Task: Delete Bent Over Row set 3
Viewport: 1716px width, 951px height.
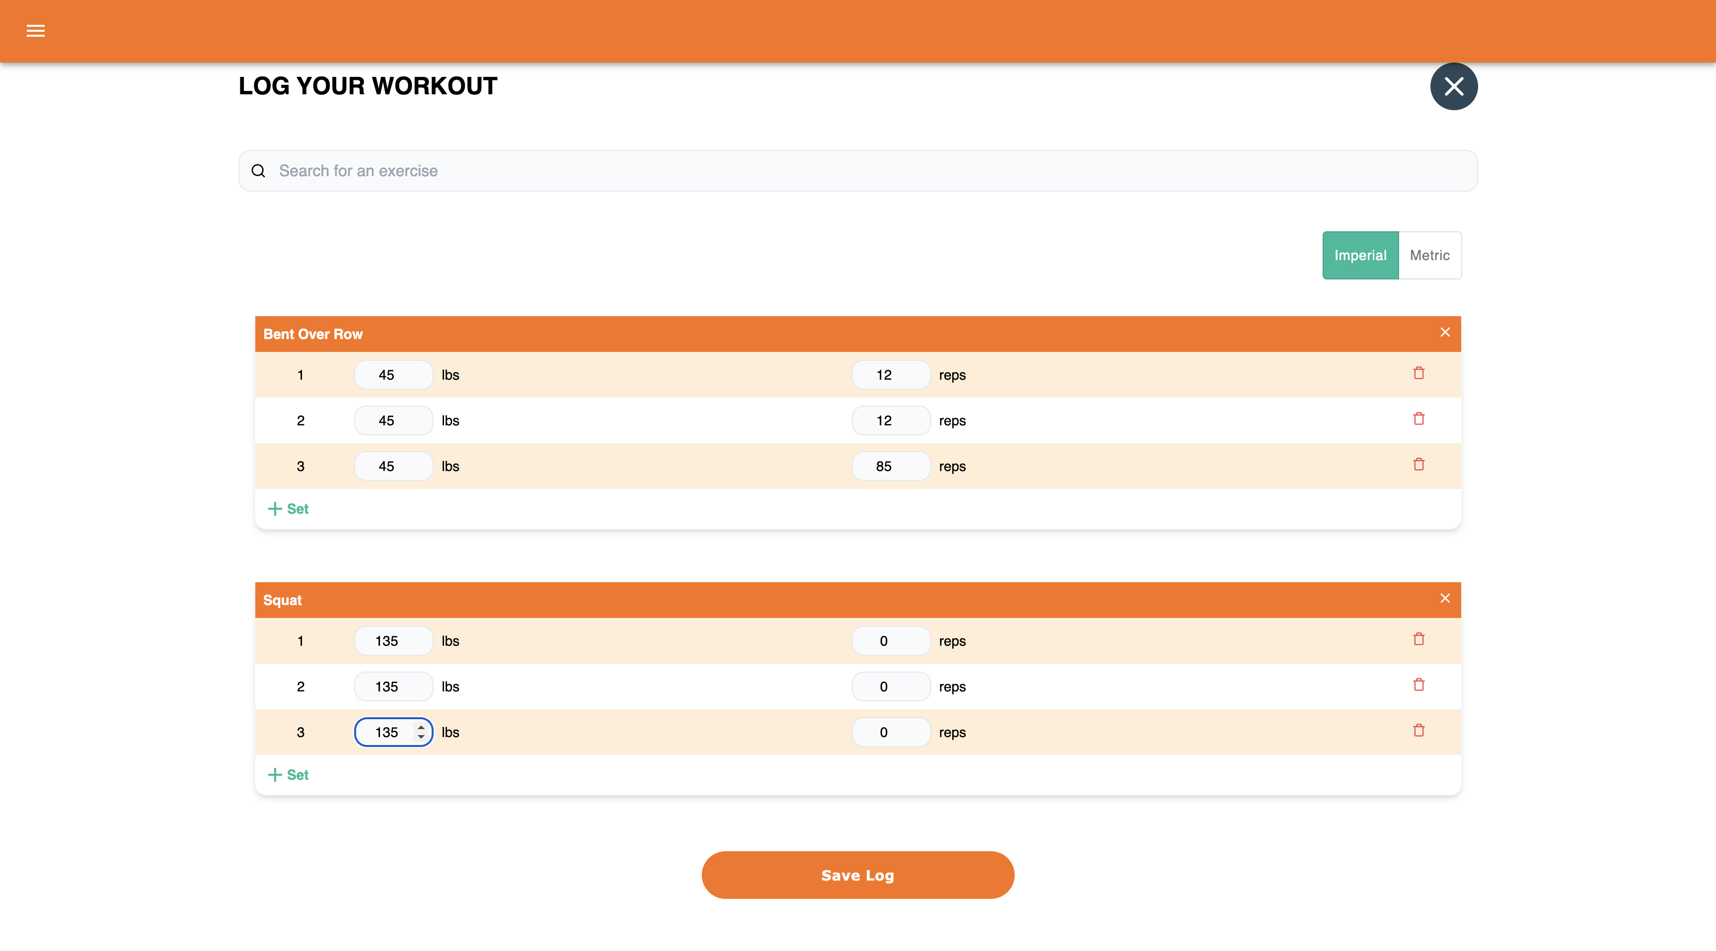Action: coord(1419,465)
